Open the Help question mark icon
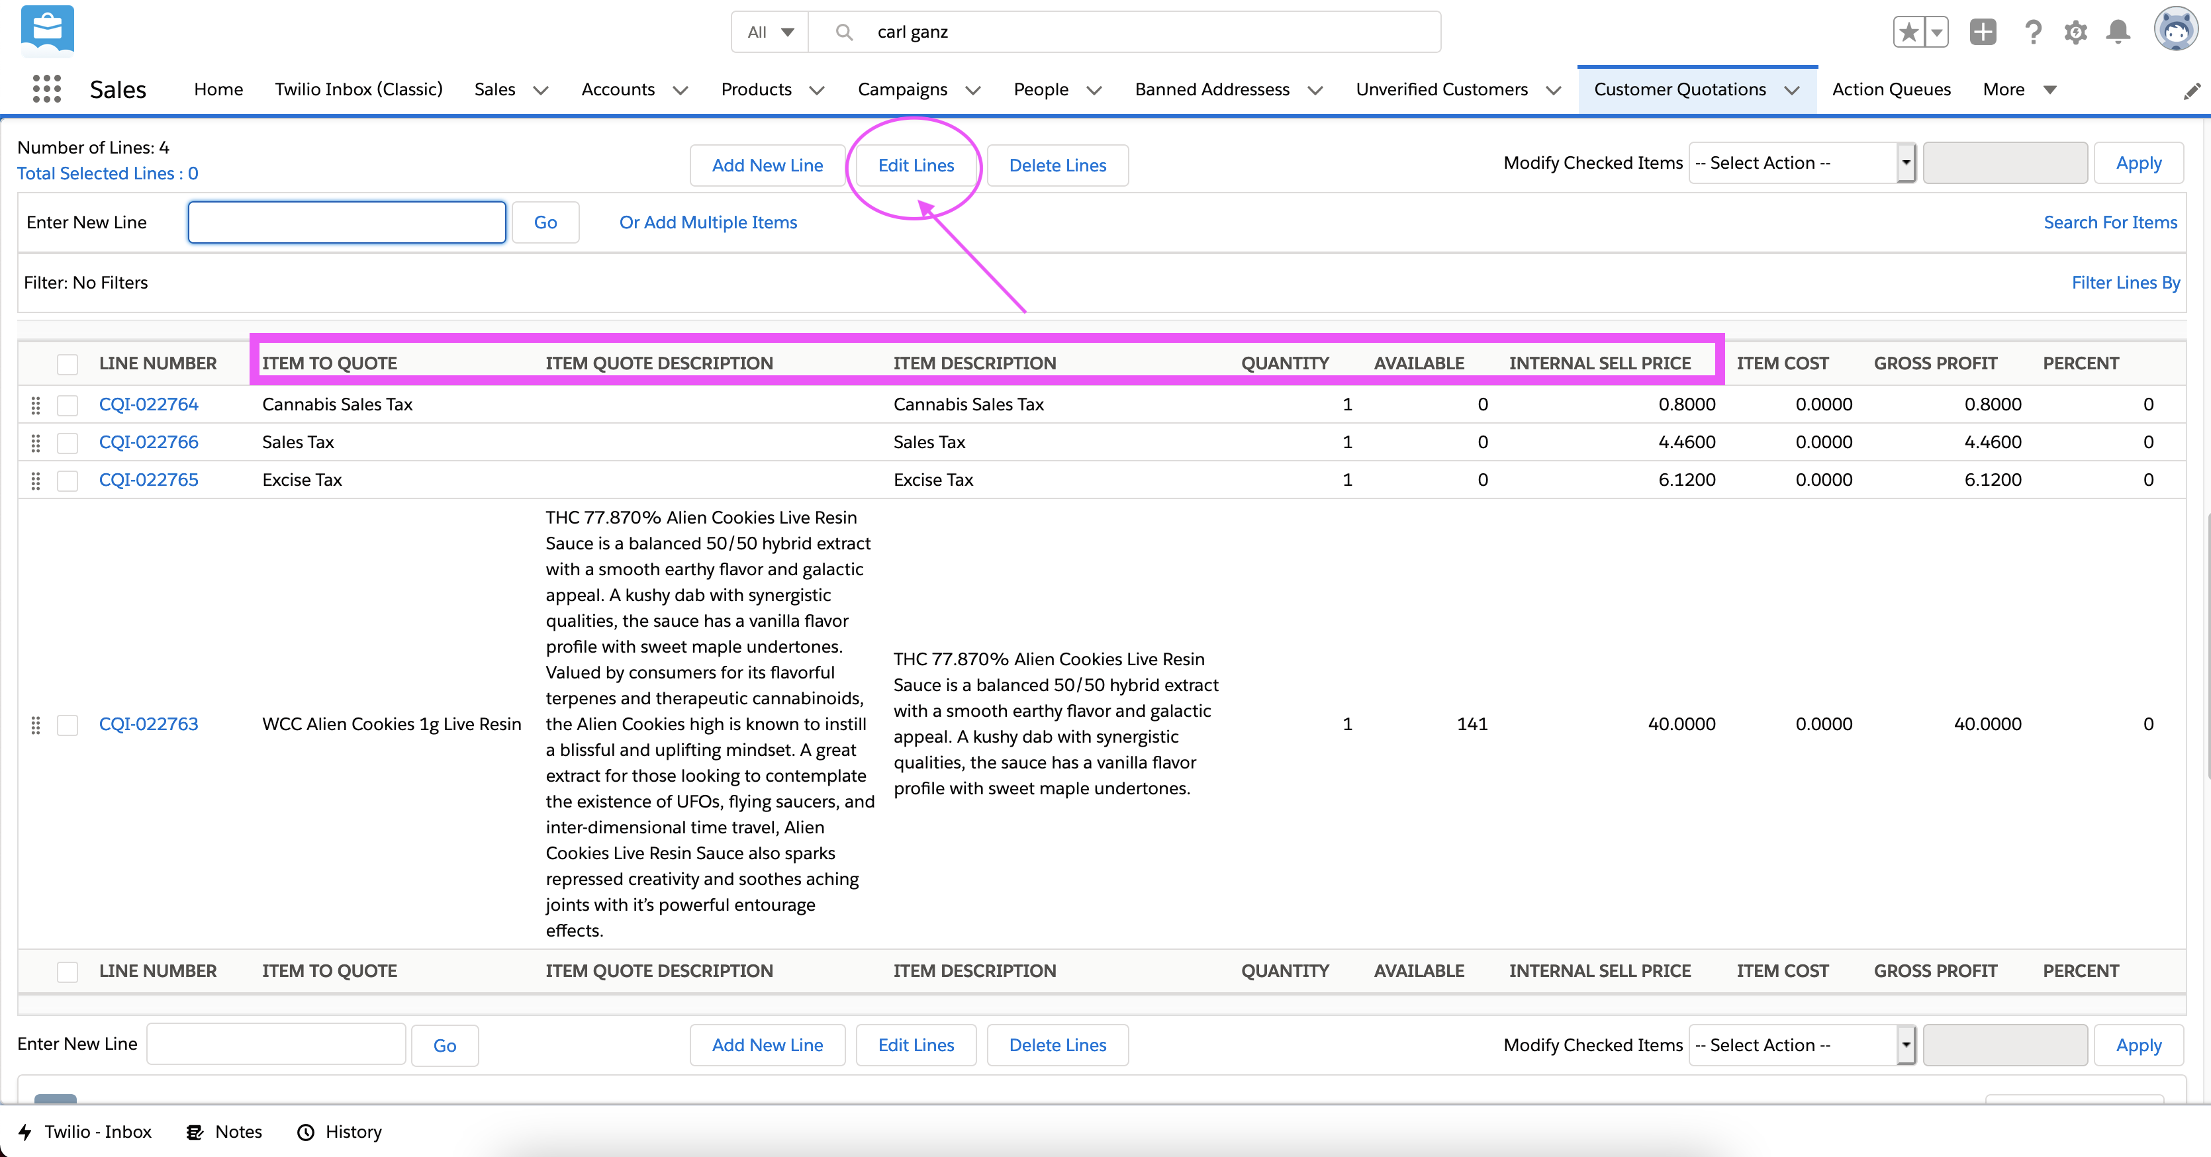Screen dimensions: 2211x1157 [2032, 32]
